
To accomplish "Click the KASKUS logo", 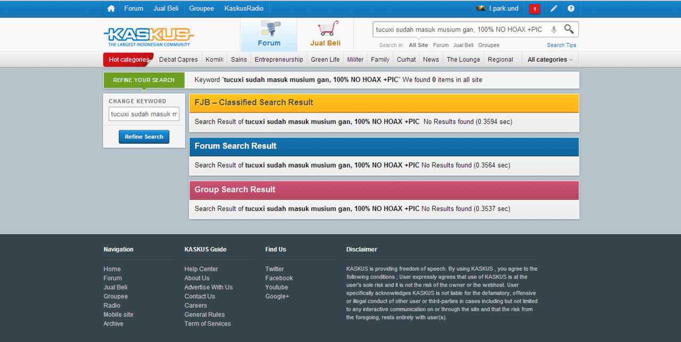I will pos(149,36).
